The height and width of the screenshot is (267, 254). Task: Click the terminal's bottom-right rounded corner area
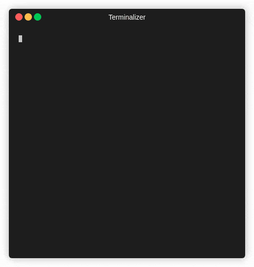pyautogui.click(x=242, y=255)
